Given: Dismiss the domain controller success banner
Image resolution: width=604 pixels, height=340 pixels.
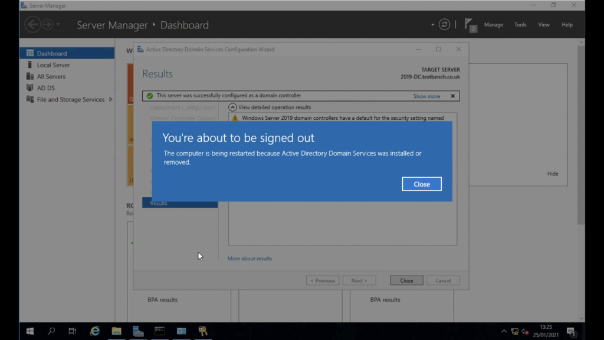Looking at the screenshot, I should click(453, 96).
